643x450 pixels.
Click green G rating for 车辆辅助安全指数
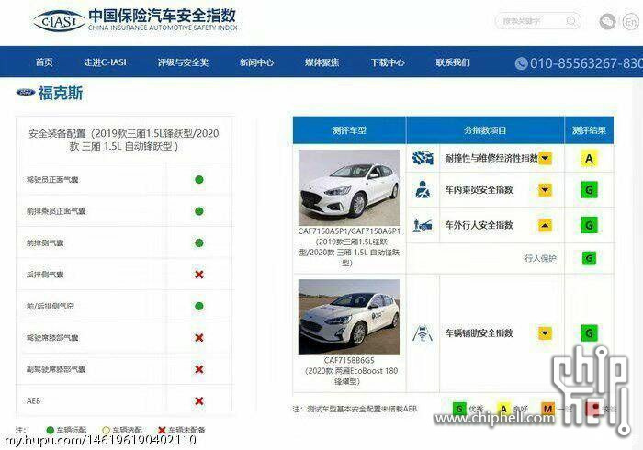(589, 333)
